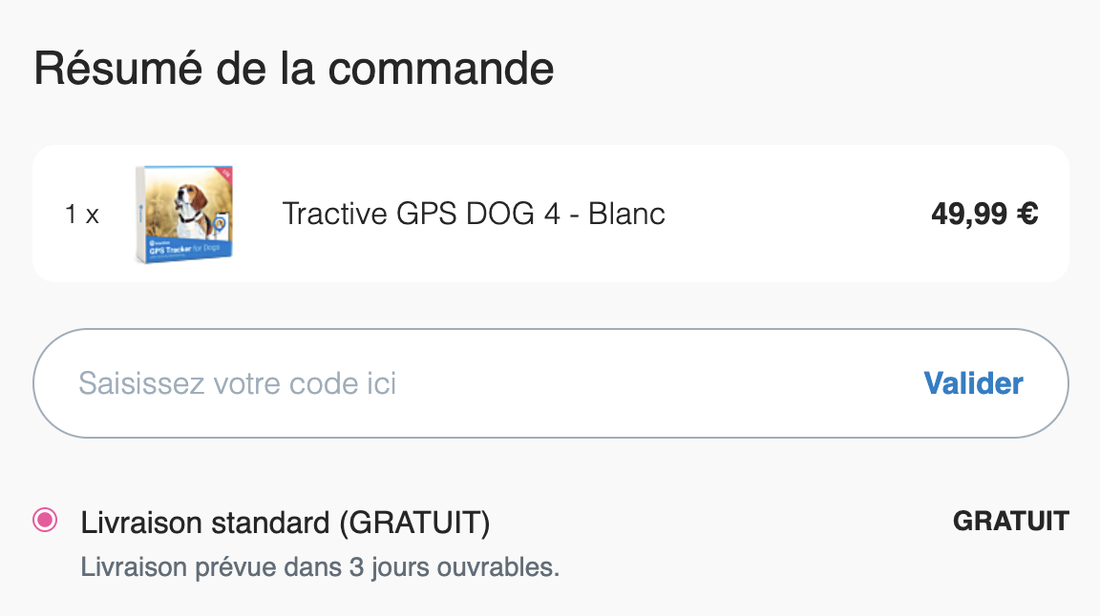Click the "1 x" quantity indicator
The image size is (1100, 616).
[x=82, y=215]
